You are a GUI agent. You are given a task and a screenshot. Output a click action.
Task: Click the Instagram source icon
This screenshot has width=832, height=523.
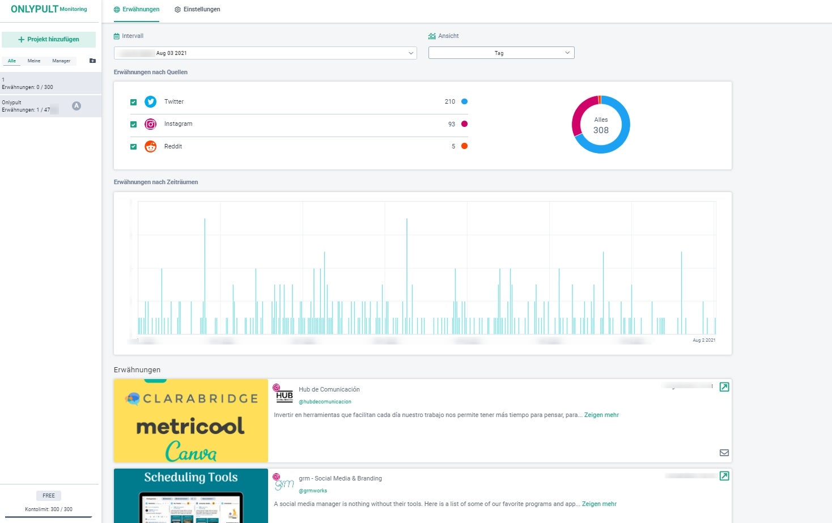point(150,124)
